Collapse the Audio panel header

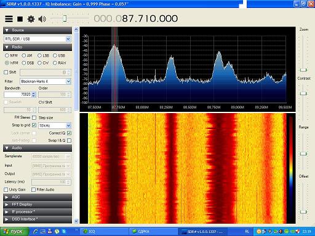38,148
